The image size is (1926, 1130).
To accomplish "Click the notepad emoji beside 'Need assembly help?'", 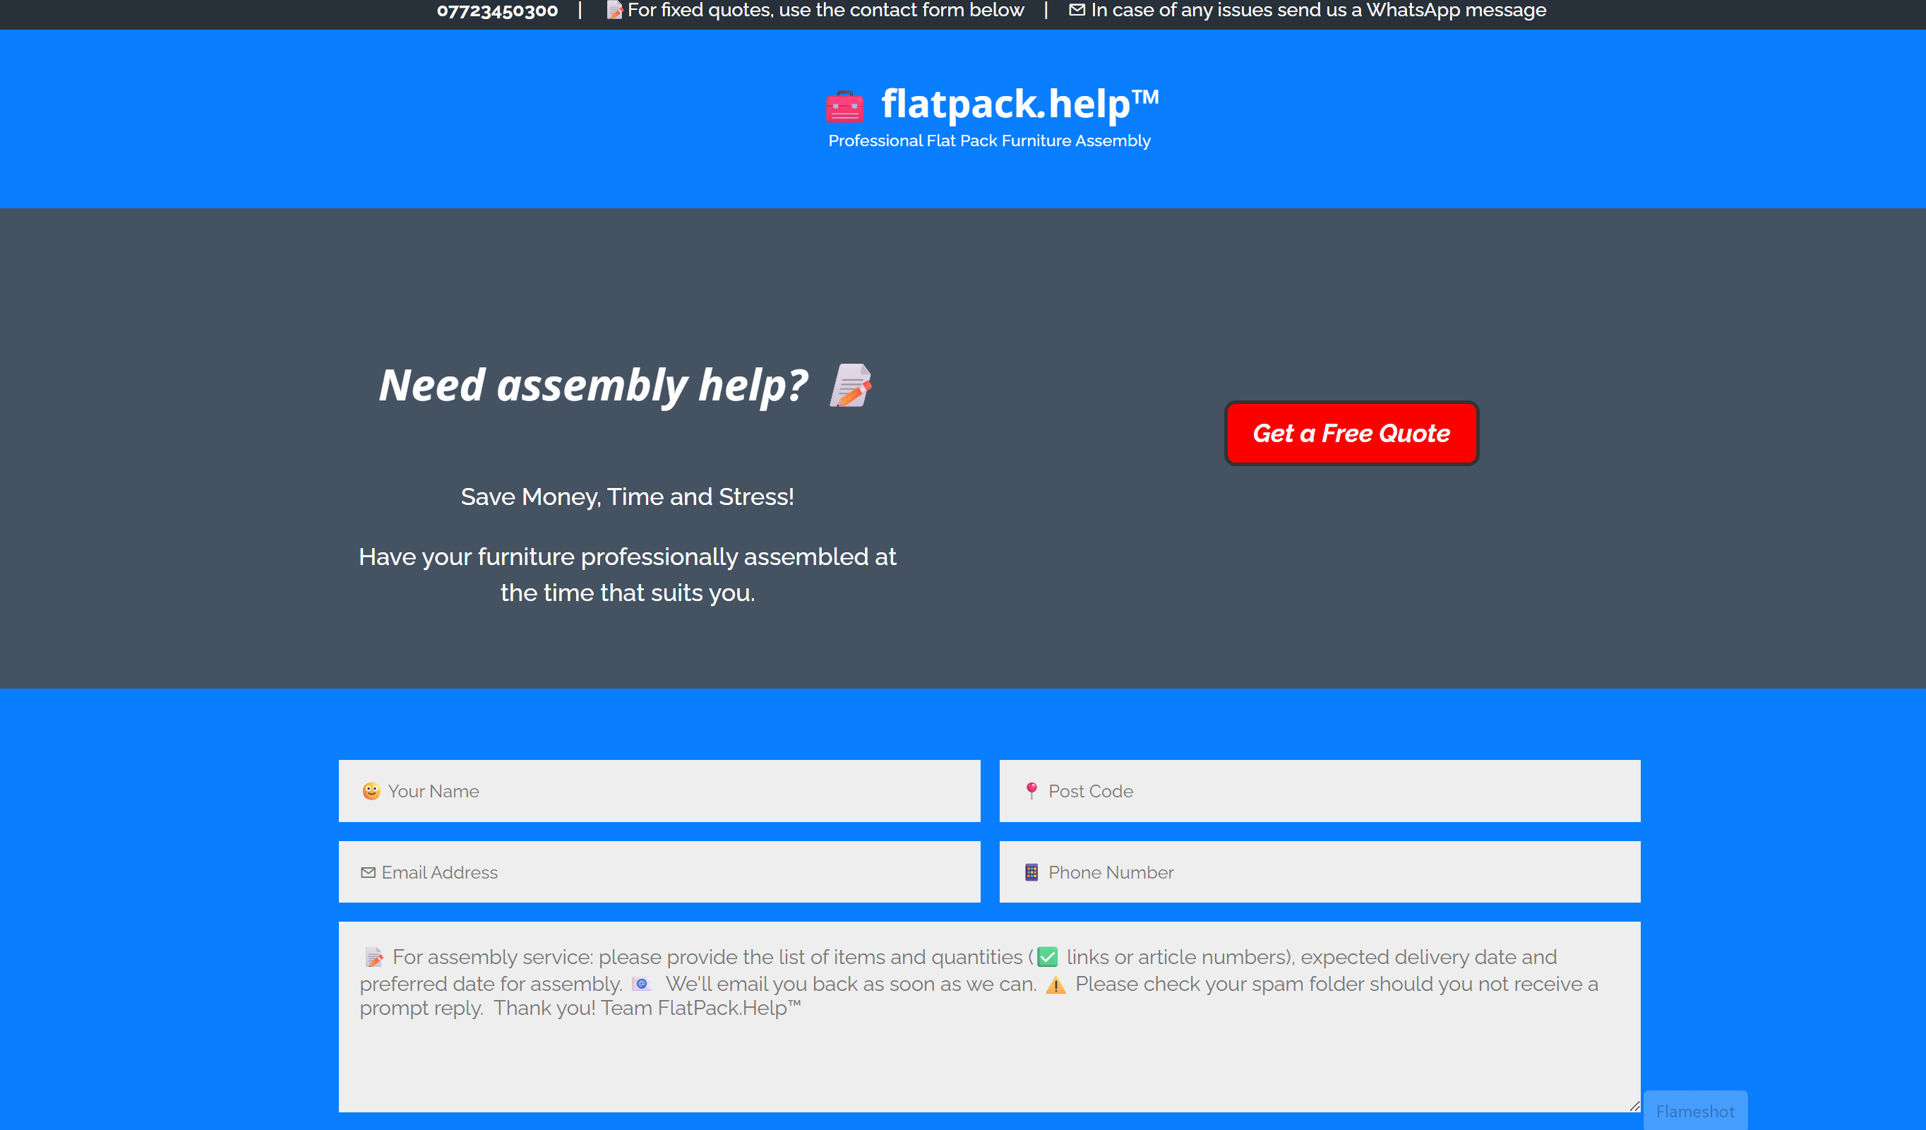I will pos(851,385).
